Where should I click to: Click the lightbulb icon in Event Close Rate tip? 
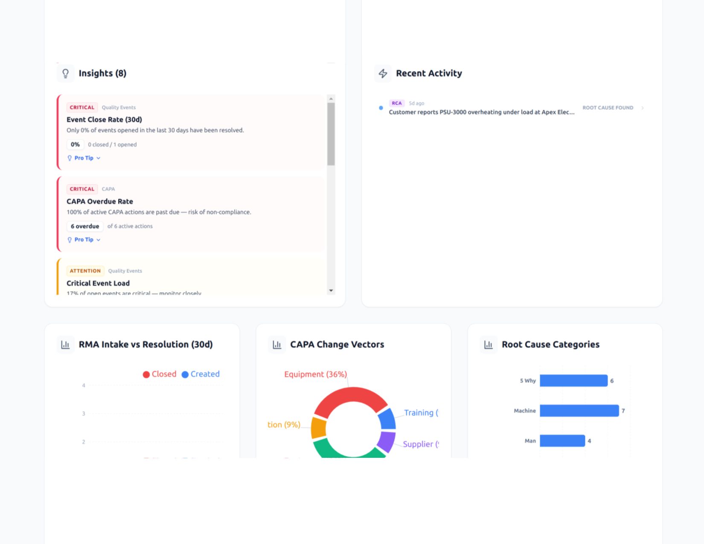[70, 158]
